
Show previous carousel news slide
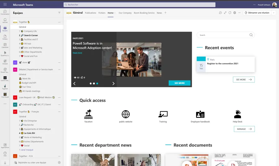[74, 84]
